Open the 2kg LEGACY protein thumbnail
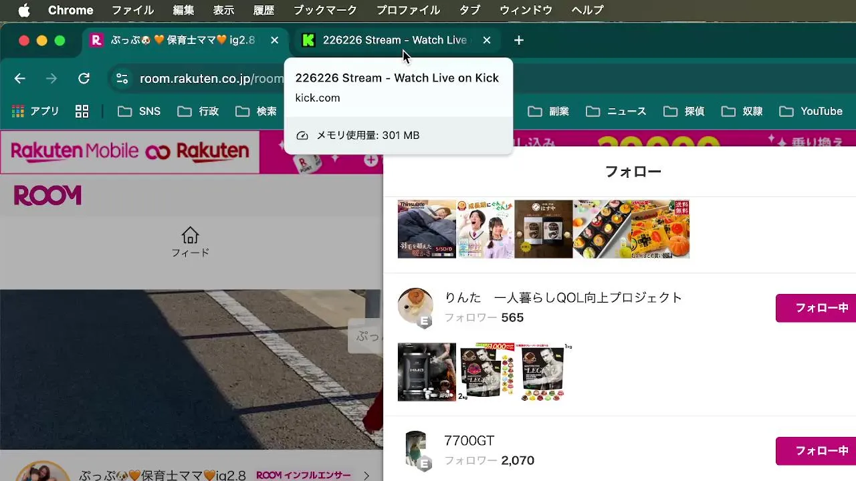 (485, 372)
